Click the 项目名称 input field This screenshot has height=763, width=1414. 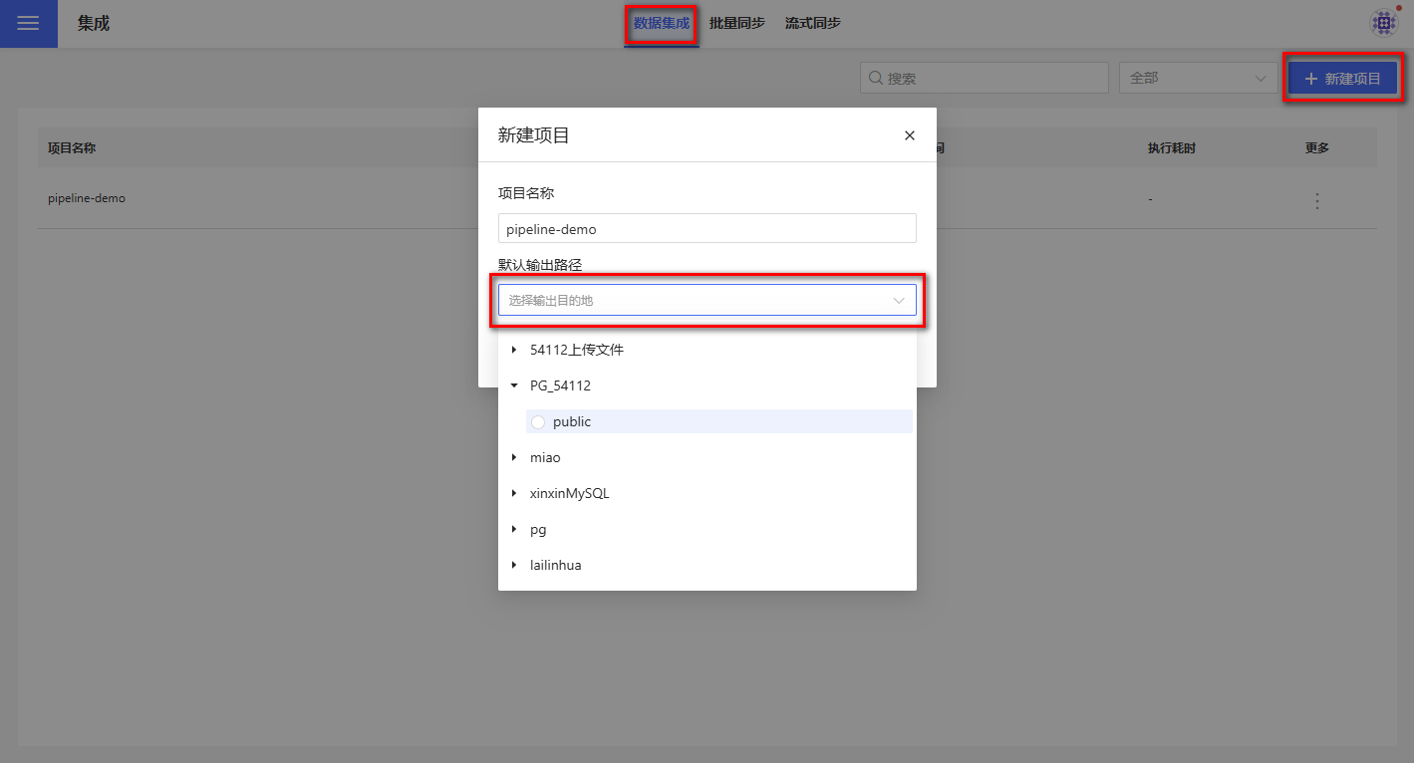point(707,228)
